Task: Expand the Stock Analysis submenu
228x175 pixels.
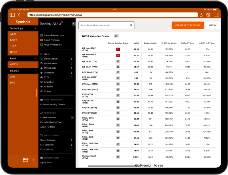Action: [72, 59]
